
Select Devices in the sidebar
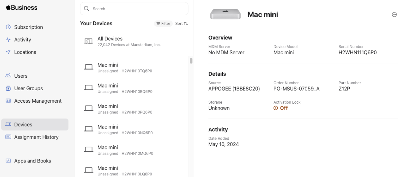pos(35,124)
